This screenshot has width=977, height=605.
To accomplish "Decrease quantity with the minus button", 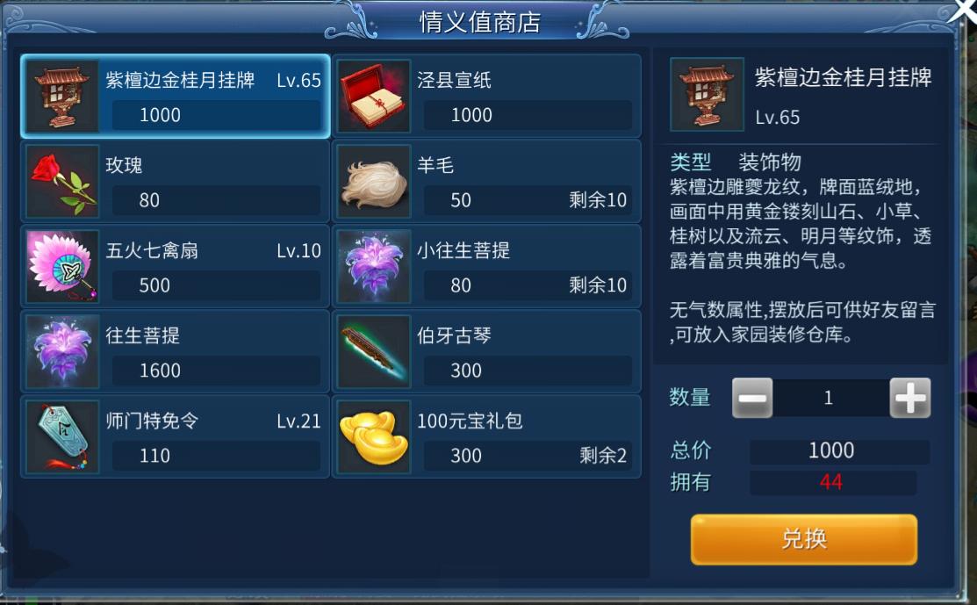I will coord(752,398).
